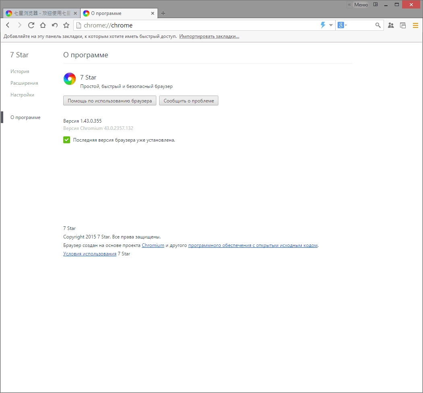Click Импортировать закладки link
The width and height of the screenshot is (423, 393).
(209, 36)
